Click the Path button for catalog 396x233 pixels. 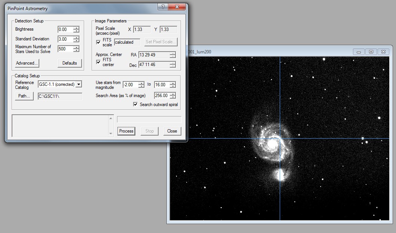tap(24, 96)
